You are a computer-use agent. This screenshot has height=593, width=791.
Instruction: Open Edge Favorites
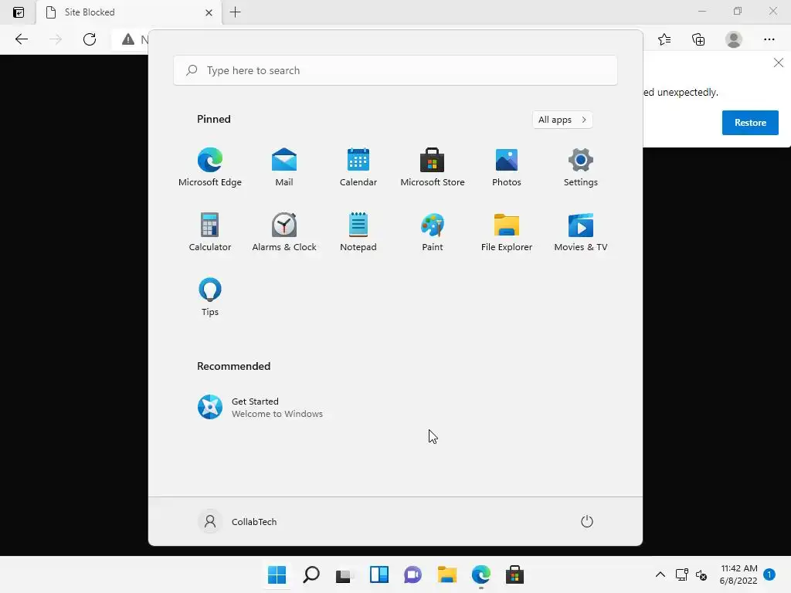(x=664, y=39)
